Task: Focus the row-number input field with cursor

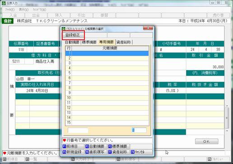Action: coord(139,130)
